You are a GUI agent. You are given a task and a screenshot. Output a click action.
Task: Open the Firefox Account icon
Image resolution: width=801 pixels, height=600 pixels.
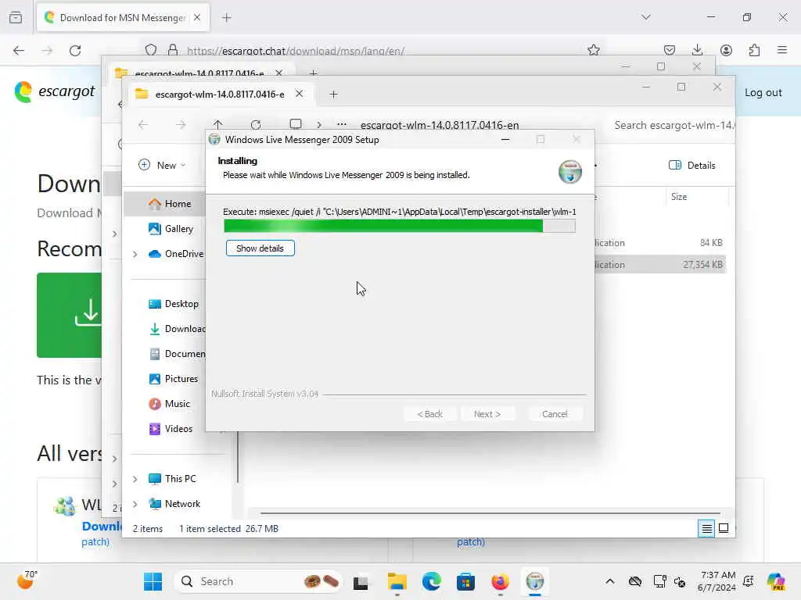[x=726, y=50]
